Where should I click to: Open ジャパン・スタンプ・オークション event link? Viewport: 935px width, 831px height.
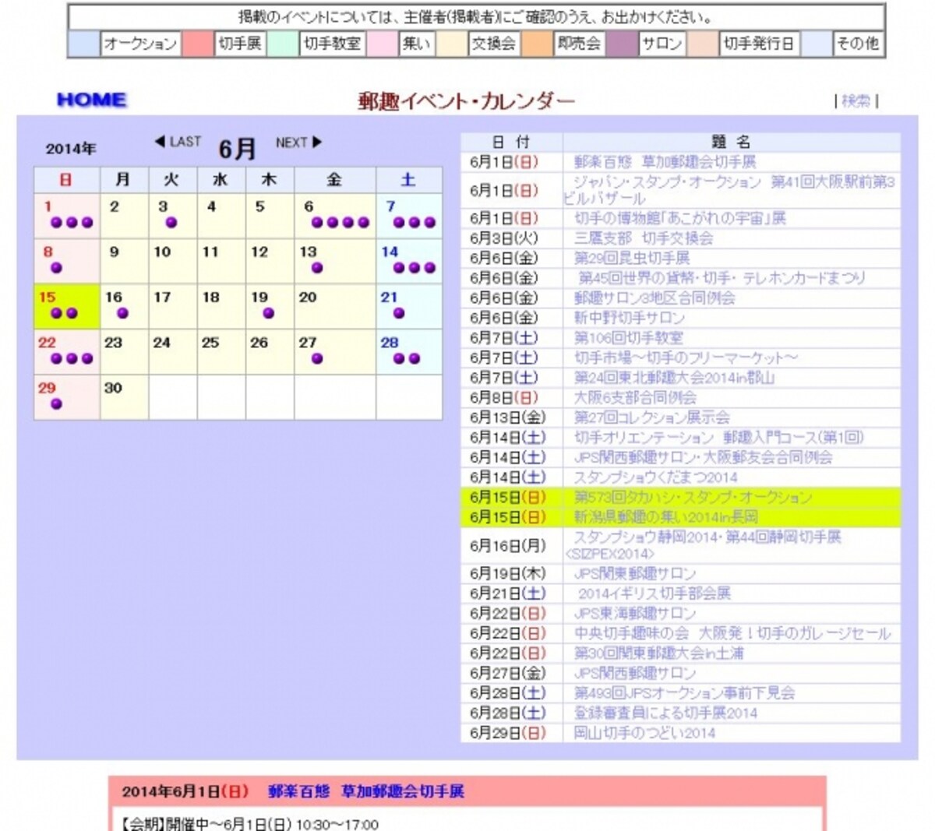730,190
